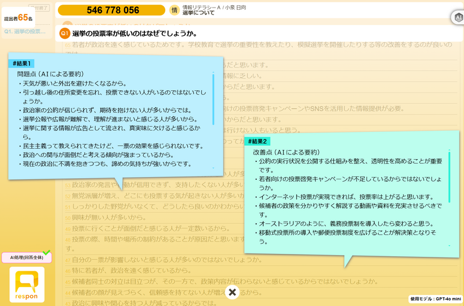Click the 選挙について session title
464x306 pixels.
click(x=196, y=13)
